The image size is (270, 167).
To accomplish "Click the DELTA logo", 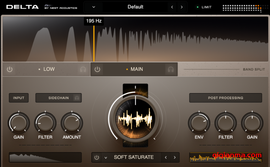I will point(22,7).
